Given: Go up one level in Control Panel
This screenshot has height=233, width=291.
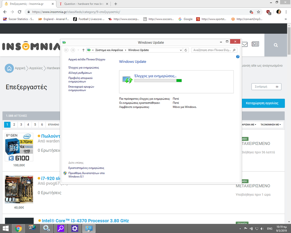Looking at the screenshot, I should [x=83, y=50].
